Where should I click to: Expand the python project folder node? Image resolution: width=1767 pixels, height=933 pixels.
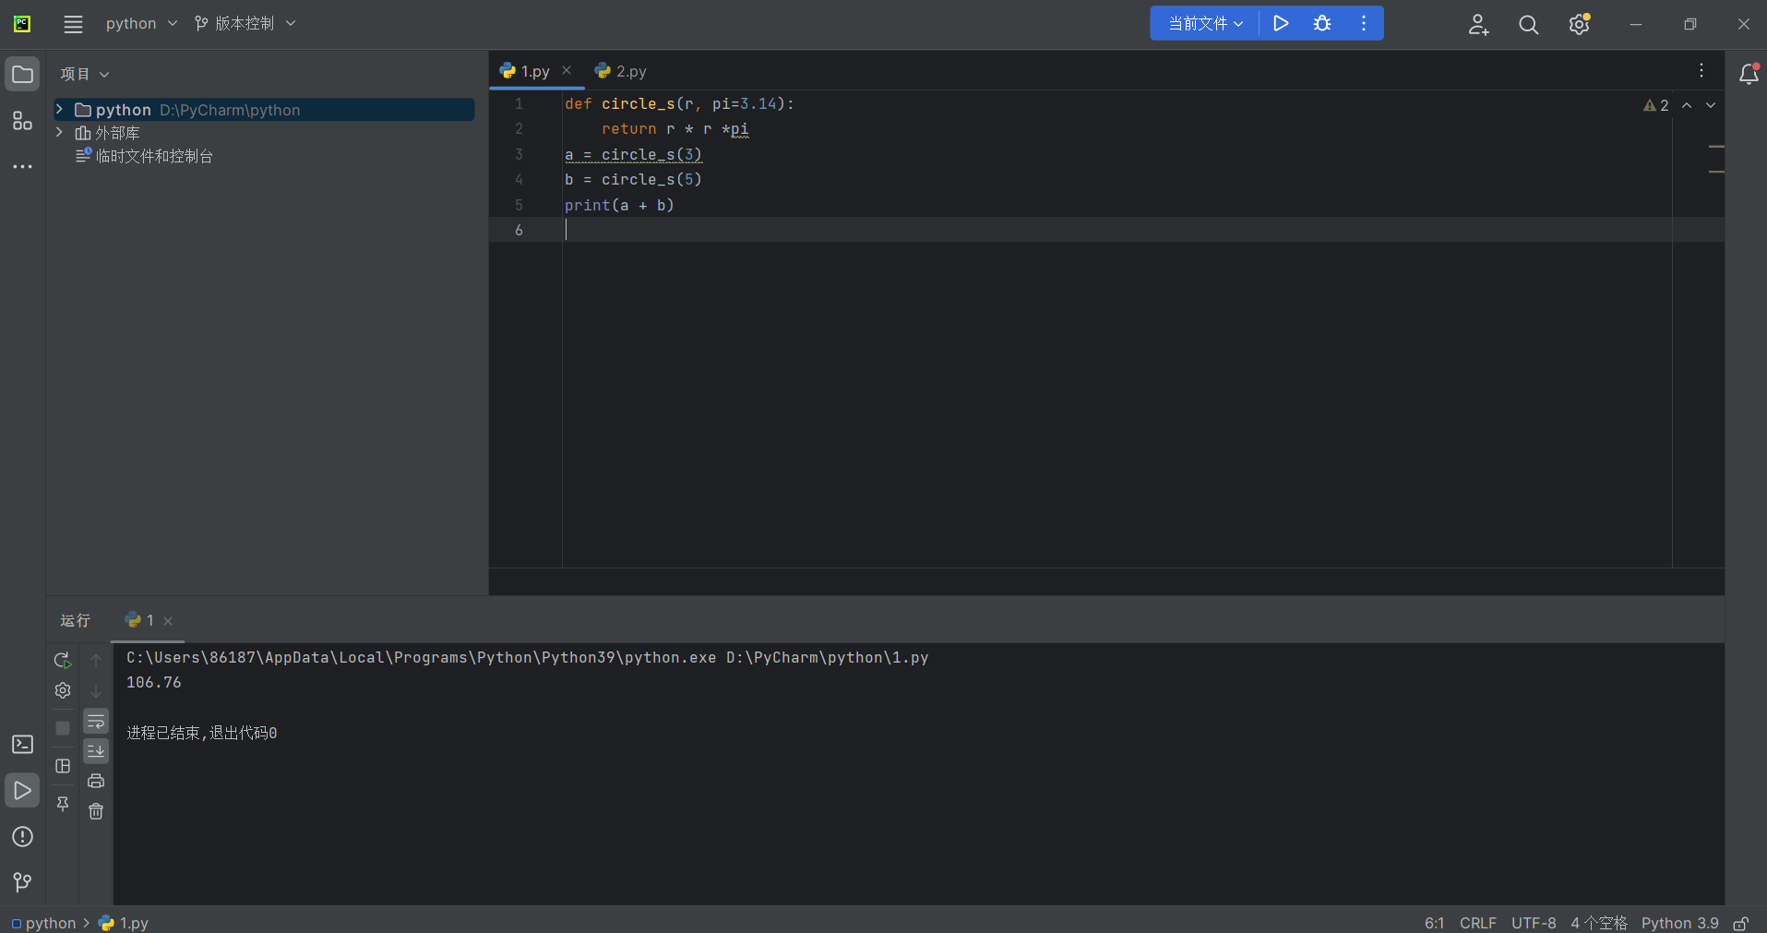(x=60, y=110)
